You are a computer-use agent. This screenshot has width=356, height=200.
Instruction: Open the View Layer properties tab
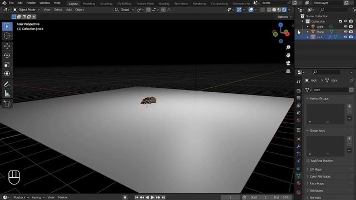click(x=299, y=106)
